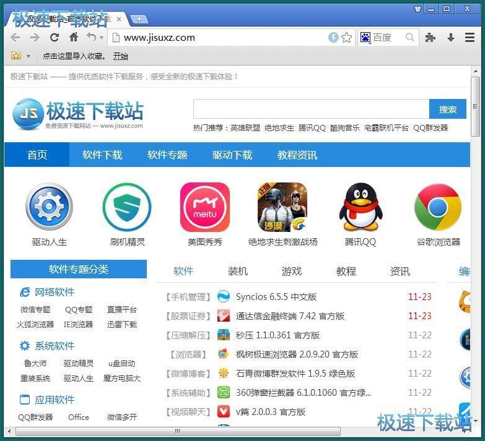Viewport: 485px width, 441px height.
Task: Click the skin shirt icon in title bar
Action: click(417, 9)
